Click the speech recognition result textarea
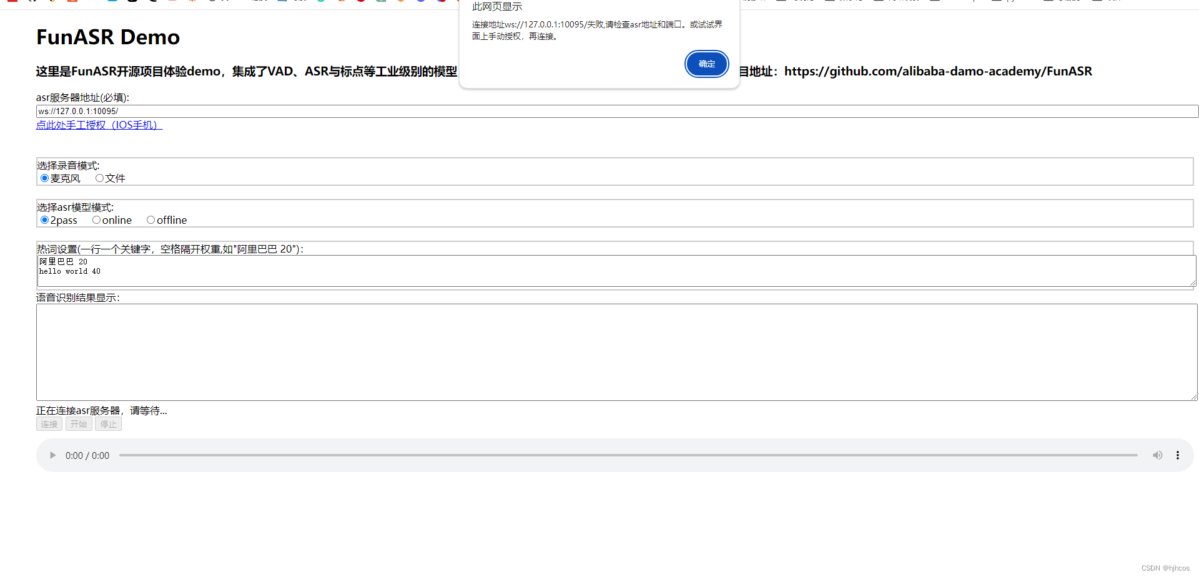Screen dimensions: 1199x578 pyautogui.click(x=616, y=352)
